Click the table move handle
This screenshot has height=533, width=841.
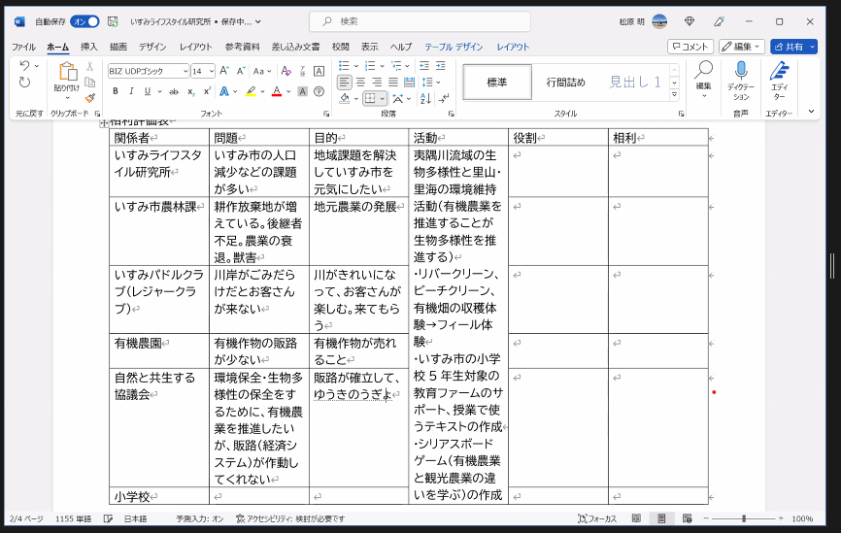104,123
